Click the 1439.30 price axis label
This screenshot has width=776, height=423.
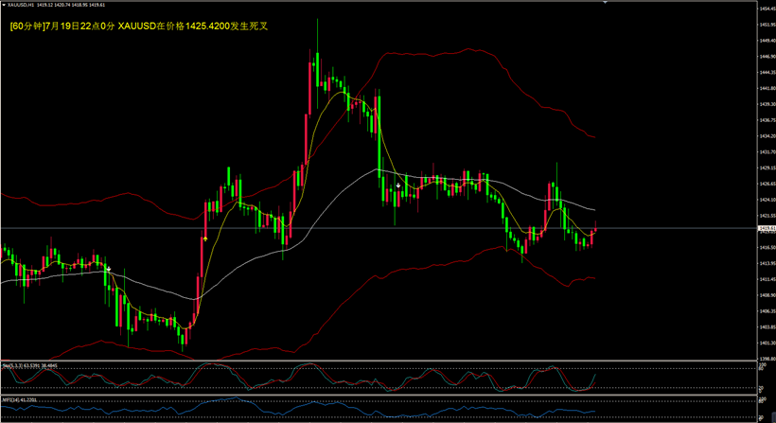tap(767, 104)
